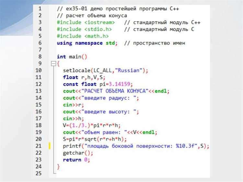
Task: Click the 'getchar();' statement
Action: pyautogui.click(x=78, y=153)
